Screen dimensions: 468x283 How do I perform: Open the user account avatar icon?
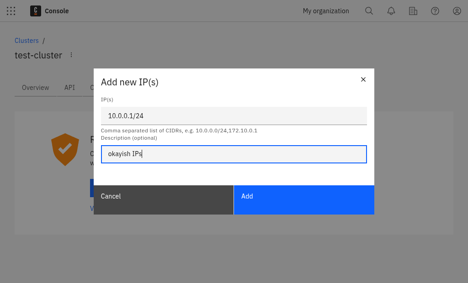coord(457,10)
